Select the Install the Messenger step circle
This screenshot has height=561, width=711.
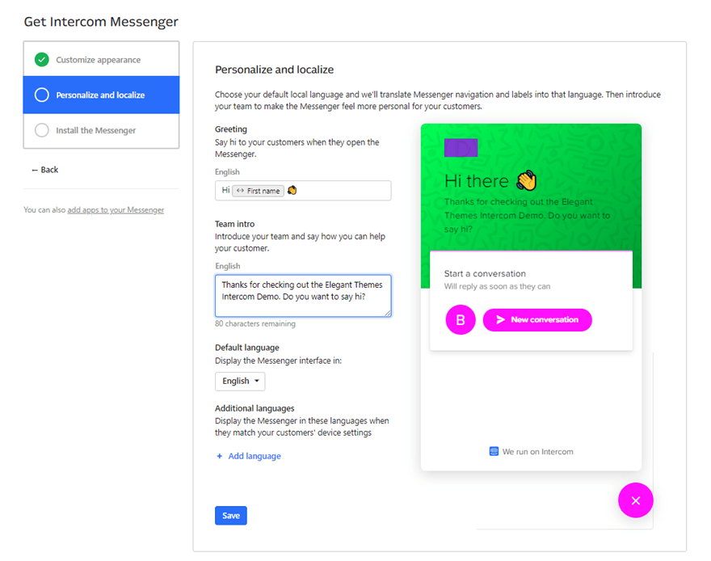point(41,131)
